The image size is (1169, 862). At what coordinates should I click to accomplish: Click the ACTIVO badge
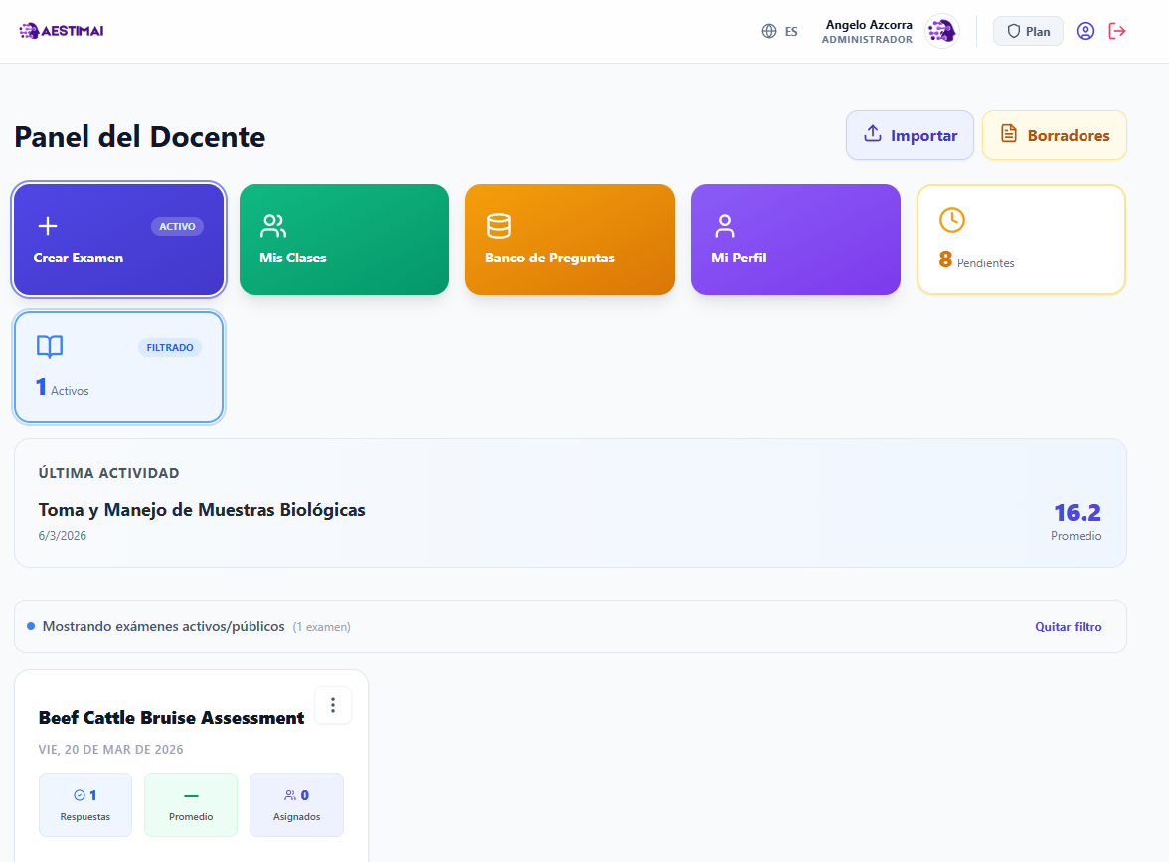tap(177, 226)
